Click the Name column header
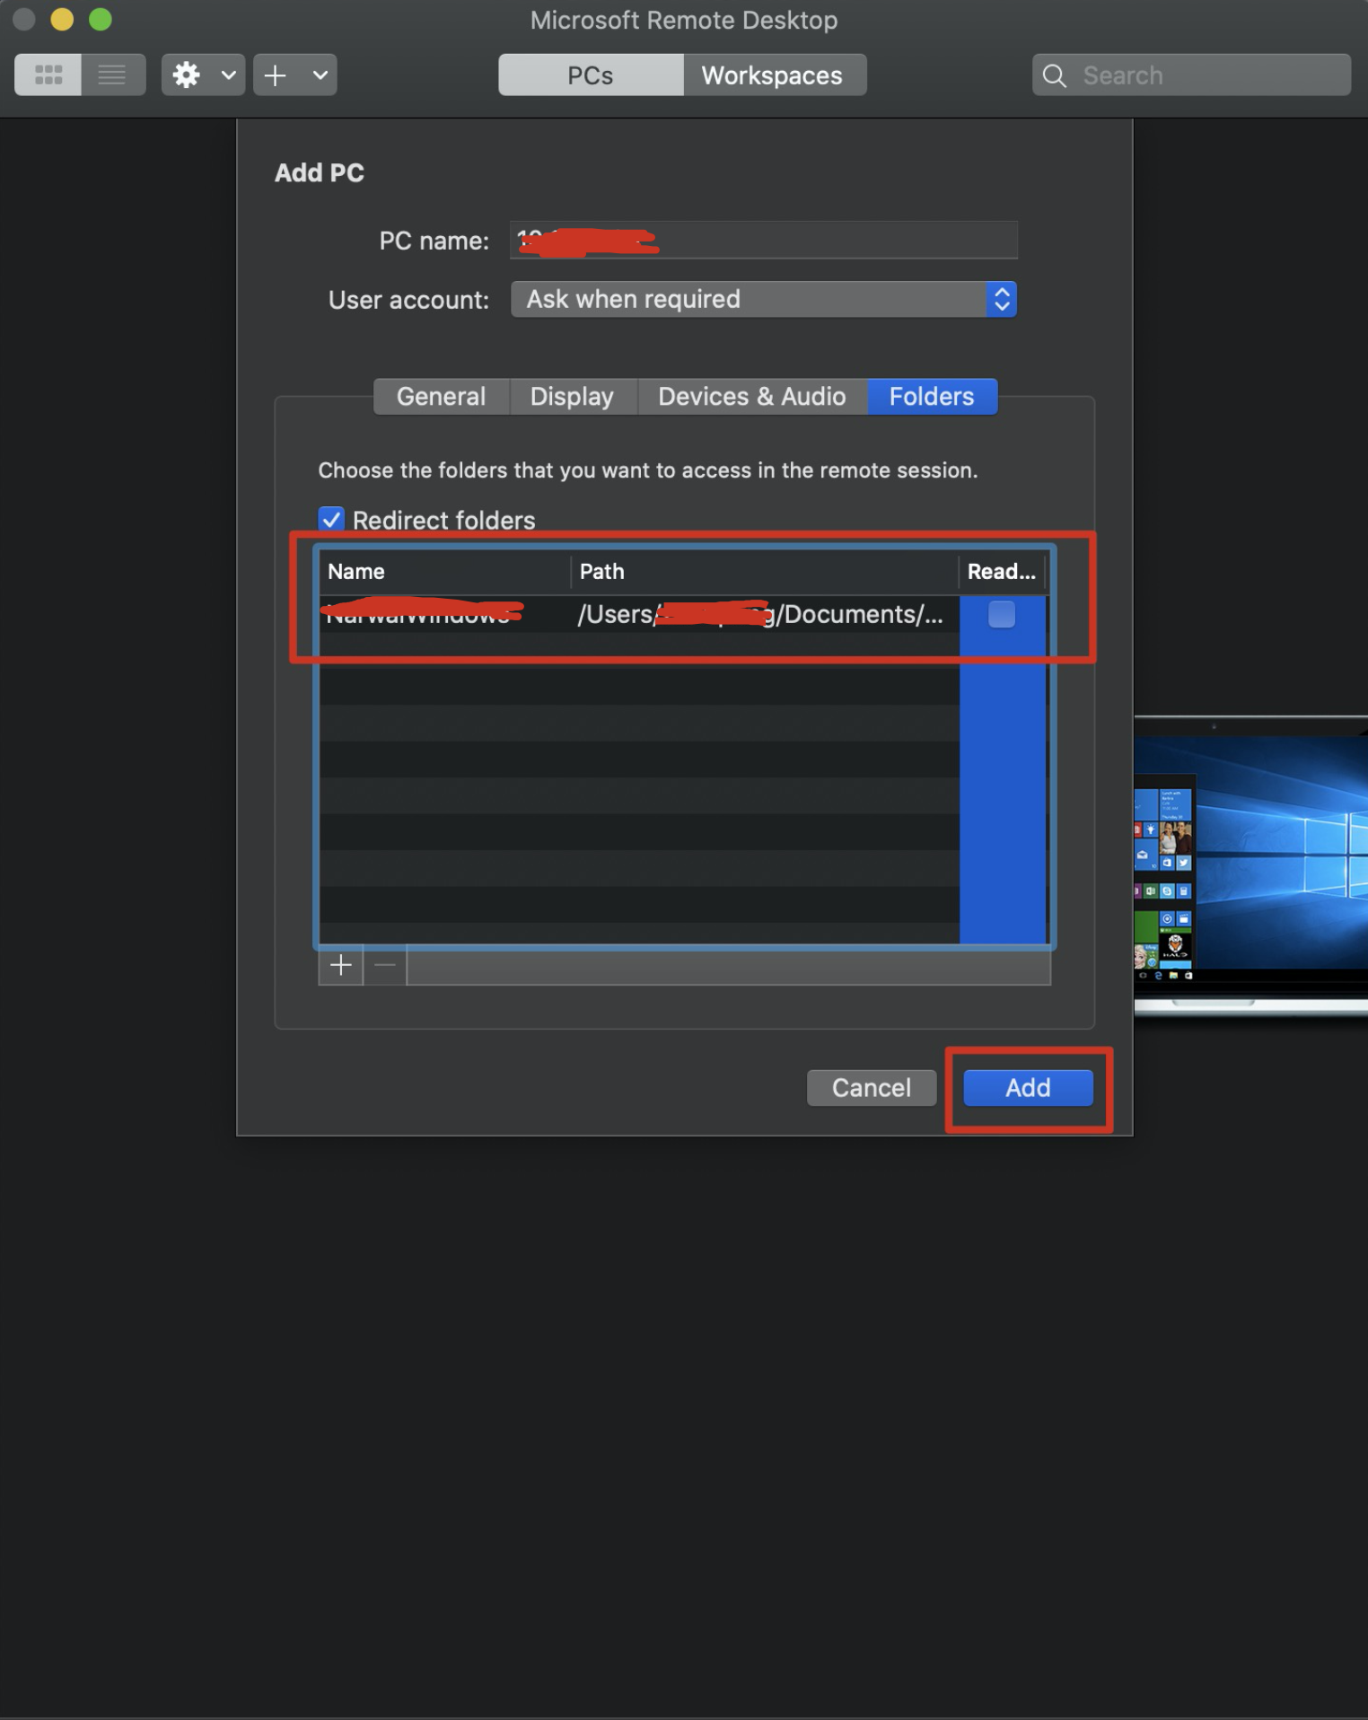The width and height of the screenshot is (1368, 1720). (x=444, y=572)
